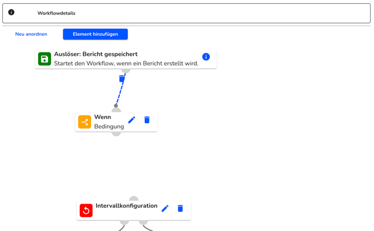Select the green save icon of the trigger node

click(45, 59)
